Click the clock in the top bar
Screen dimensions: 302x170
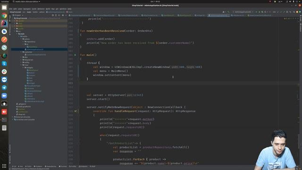point(155,1)
